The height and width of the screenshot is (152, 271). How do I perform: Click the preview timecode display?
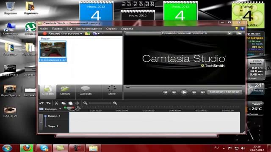pos(224,92)
